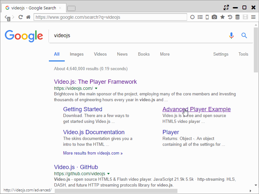The width and height of the screenshot is (259, 194).
Task: Click the browser address bar
Action: [110, 17]
